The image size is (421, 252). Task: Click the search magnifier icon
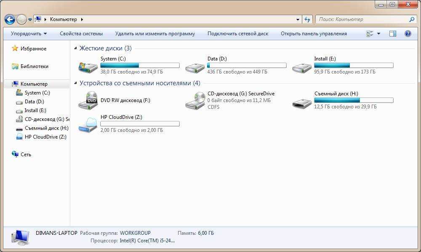coord(412,19)
